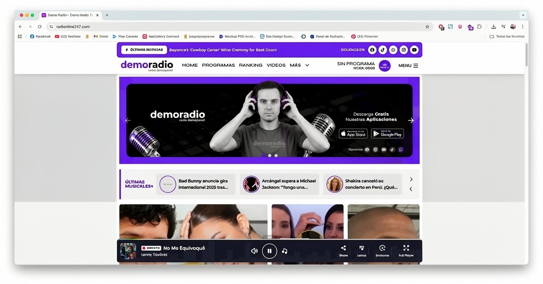Open the Pinterest bookmark
Viewport: 543px width, 284px height.
[x=364, y=36]
